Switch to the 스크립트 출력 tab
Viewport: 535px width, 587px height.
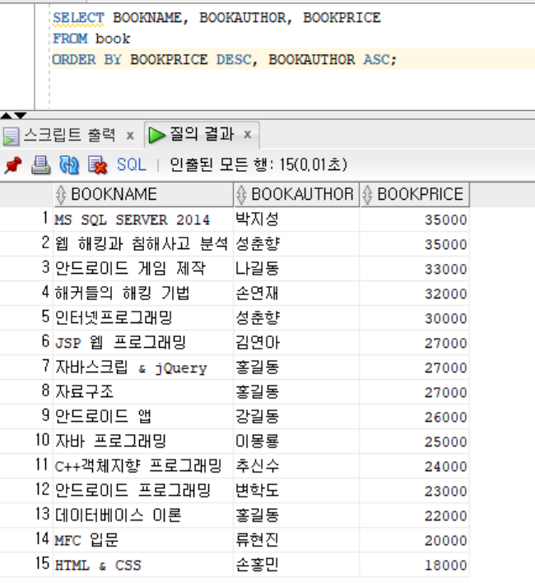coord(70,135)
